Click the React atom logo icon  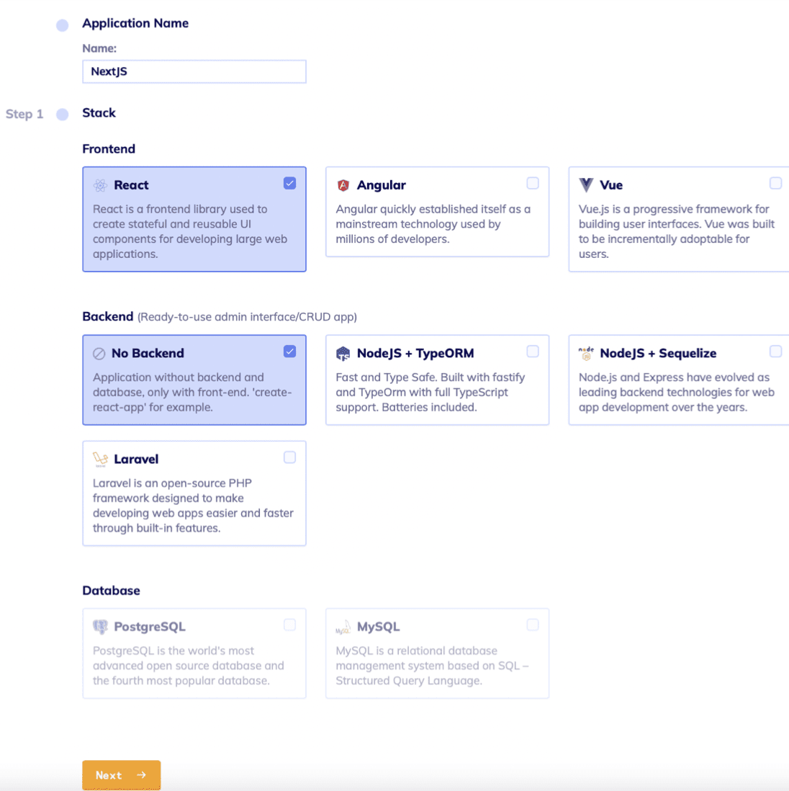coord(100,185)
